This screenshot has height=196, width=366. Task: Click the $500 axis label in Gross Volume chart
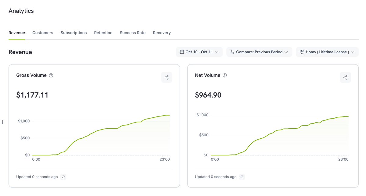click(x=25, y=138)
